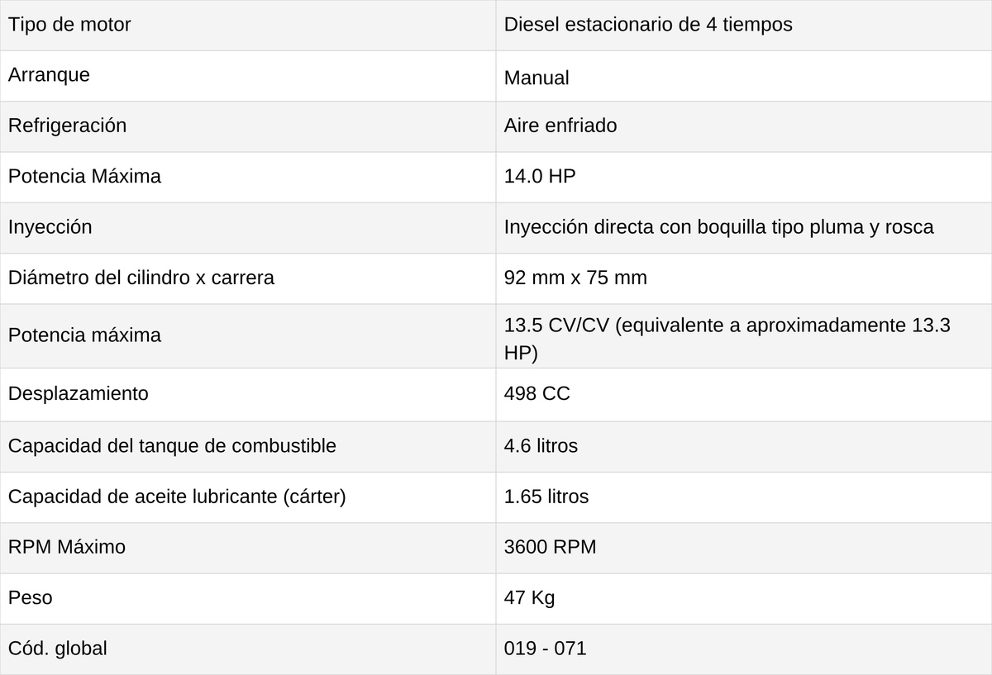Select the 'Diesel estacionario de 4 tiempos' value
The image size is (992, 675).
648,25
